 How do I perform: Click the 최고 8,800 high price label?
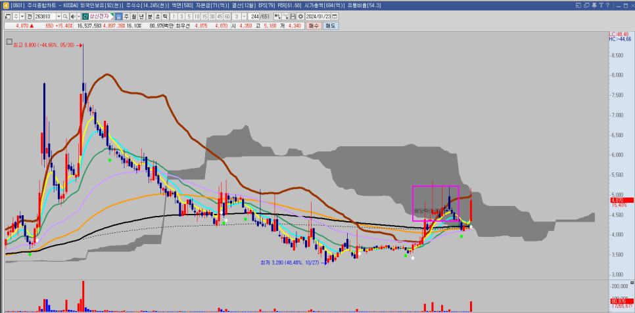(x=44, y=46)
